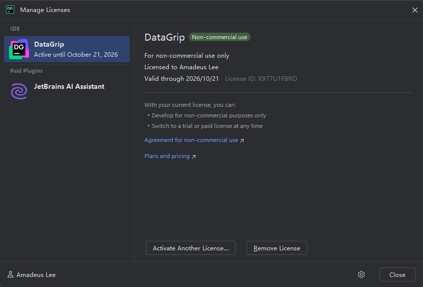Click the License ID: XXT7U1FBRO text

coord(261,79)
